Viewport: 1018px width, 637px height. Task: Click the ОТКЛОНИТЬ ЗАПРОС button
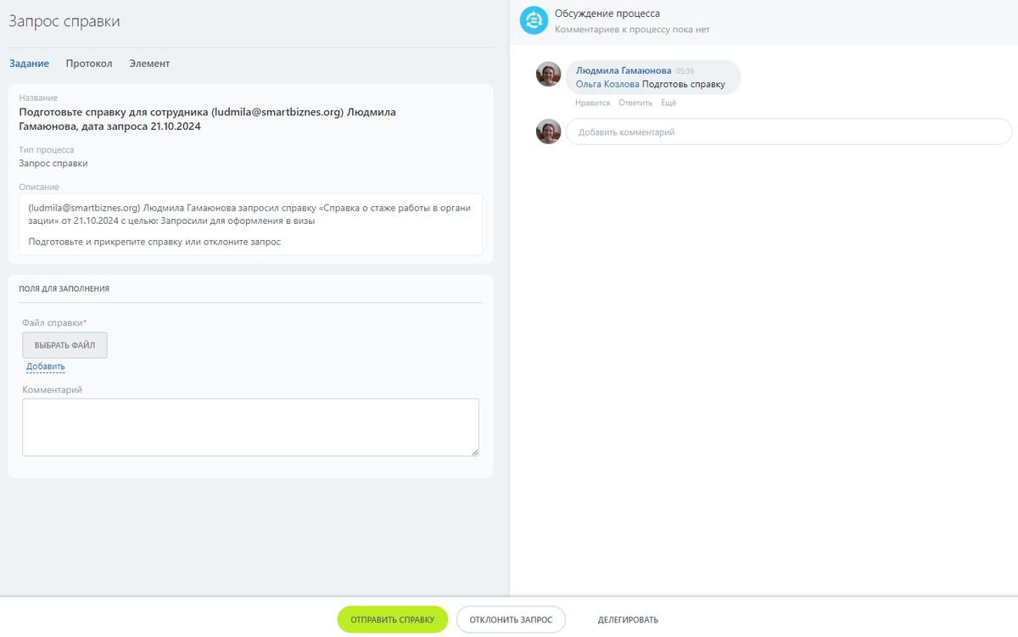[x=511, y=620]
